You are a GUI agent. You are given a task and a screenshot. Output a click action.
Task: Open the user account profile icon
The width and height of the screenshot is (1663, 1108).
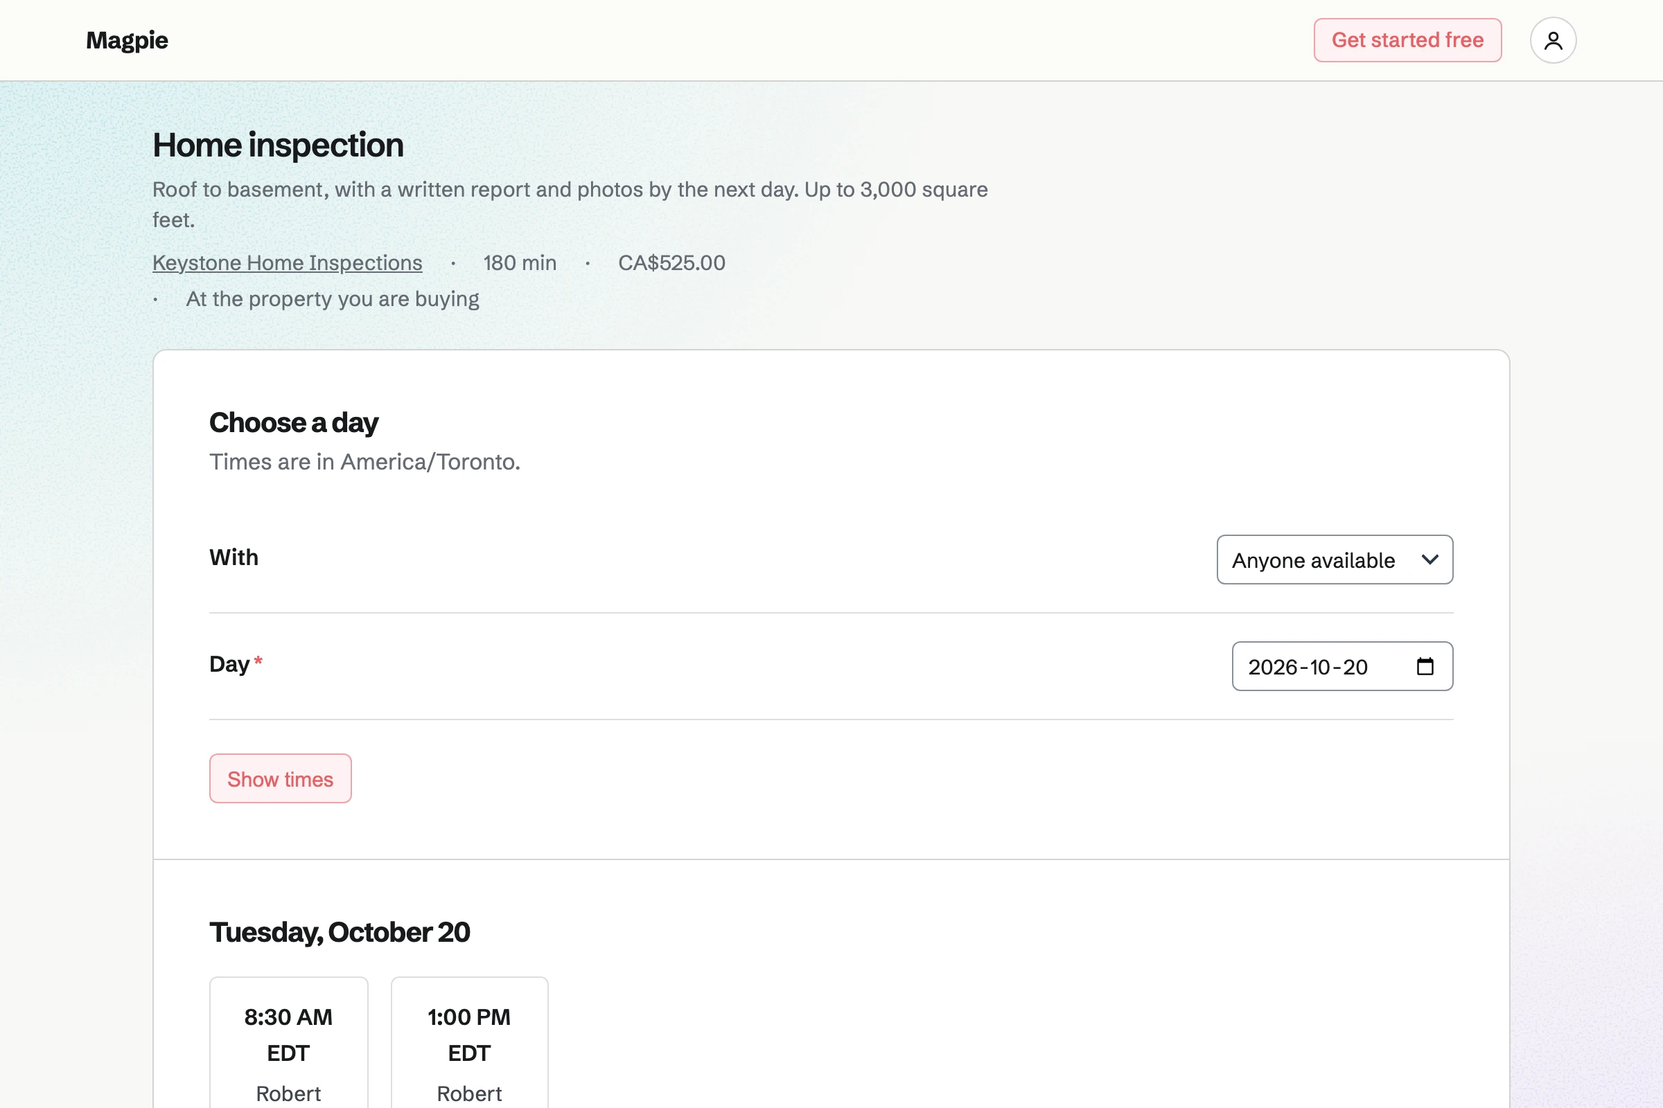pyautogui.click(x=1553, y=40)
